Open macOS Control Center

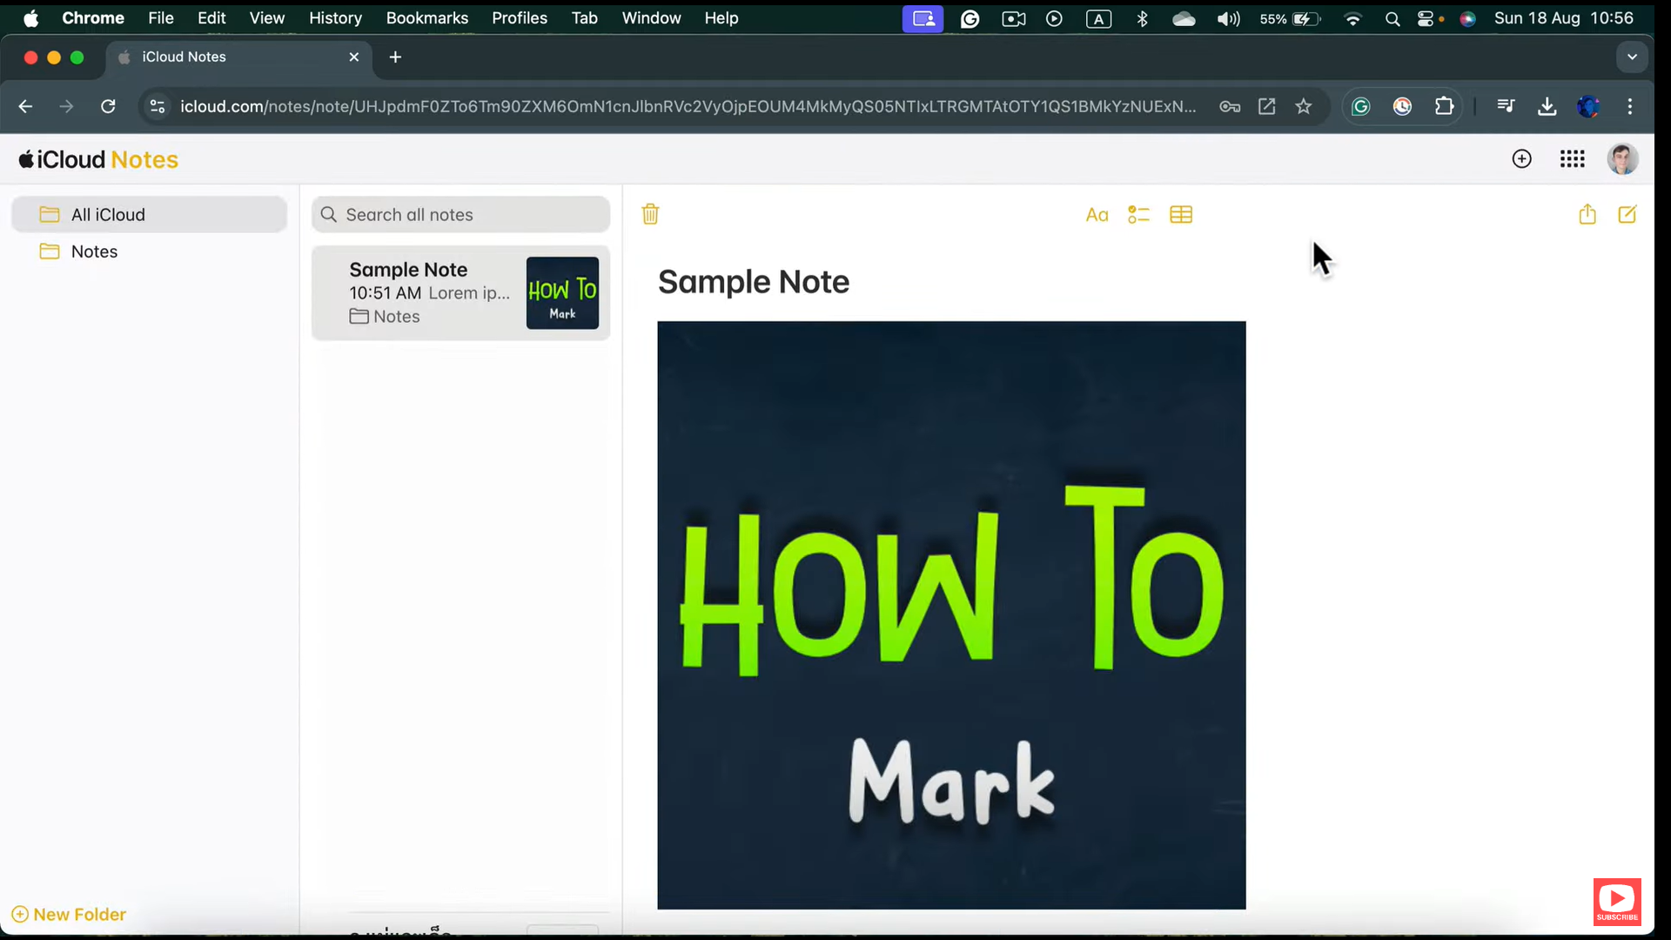(x=1425, y=18)
